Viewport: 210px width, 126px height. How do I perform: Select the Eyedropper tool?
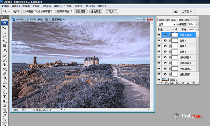pyautogui.click(x=4, y=115)
